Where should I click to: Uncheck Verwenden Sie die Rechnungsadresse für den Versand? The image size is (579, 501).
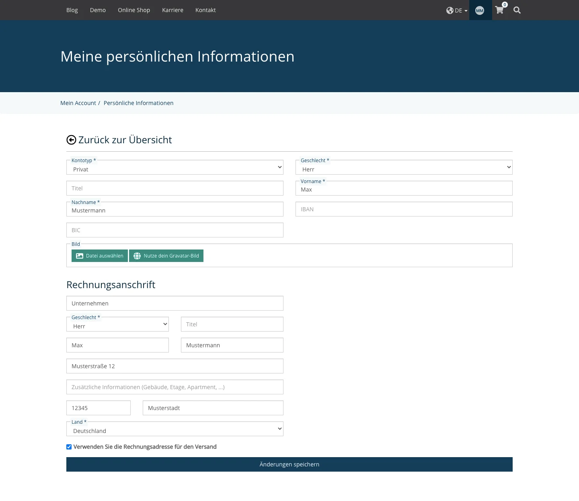click(69, 447)
